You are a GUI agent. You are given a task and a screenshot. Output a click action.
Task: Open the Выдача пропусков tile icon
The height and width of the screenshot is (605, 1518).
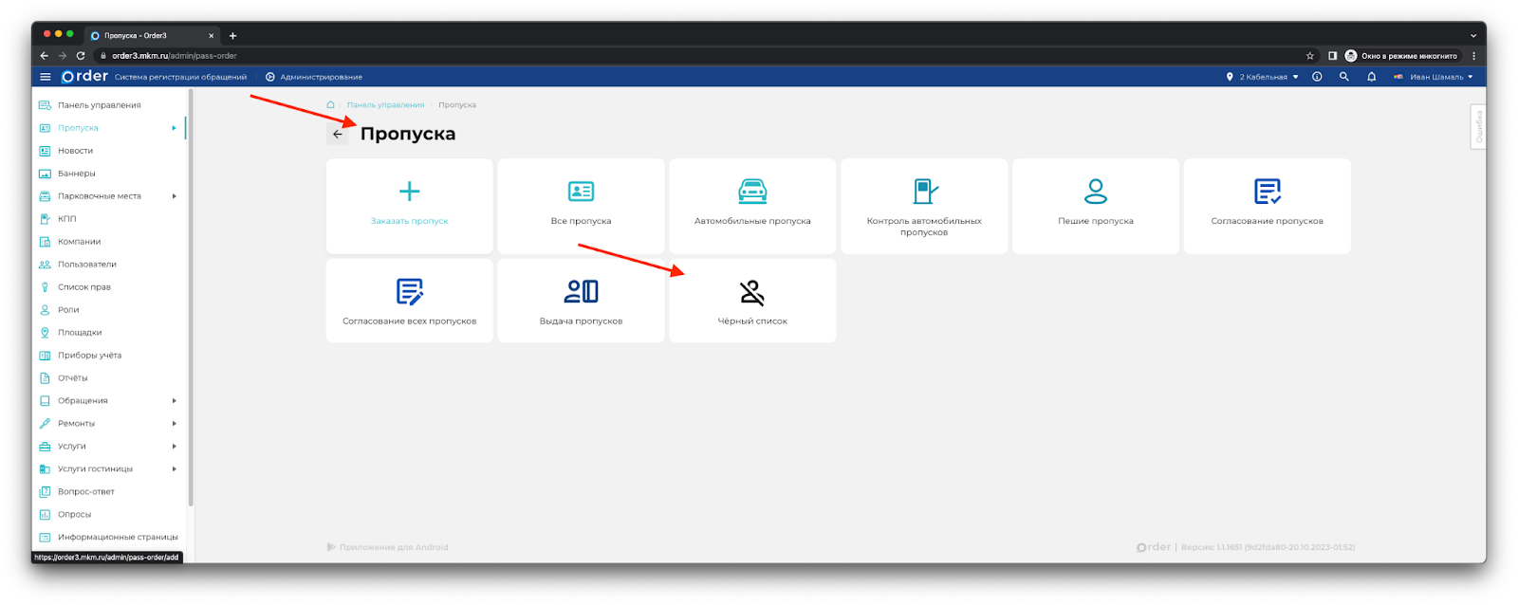(581, 291)
